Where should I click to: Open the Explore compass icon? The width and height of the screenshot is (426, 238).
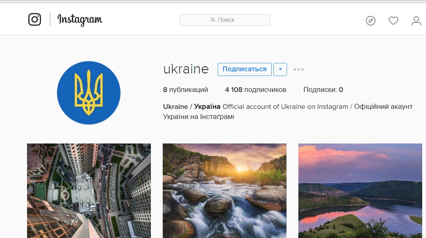click(x=371, y=21)
